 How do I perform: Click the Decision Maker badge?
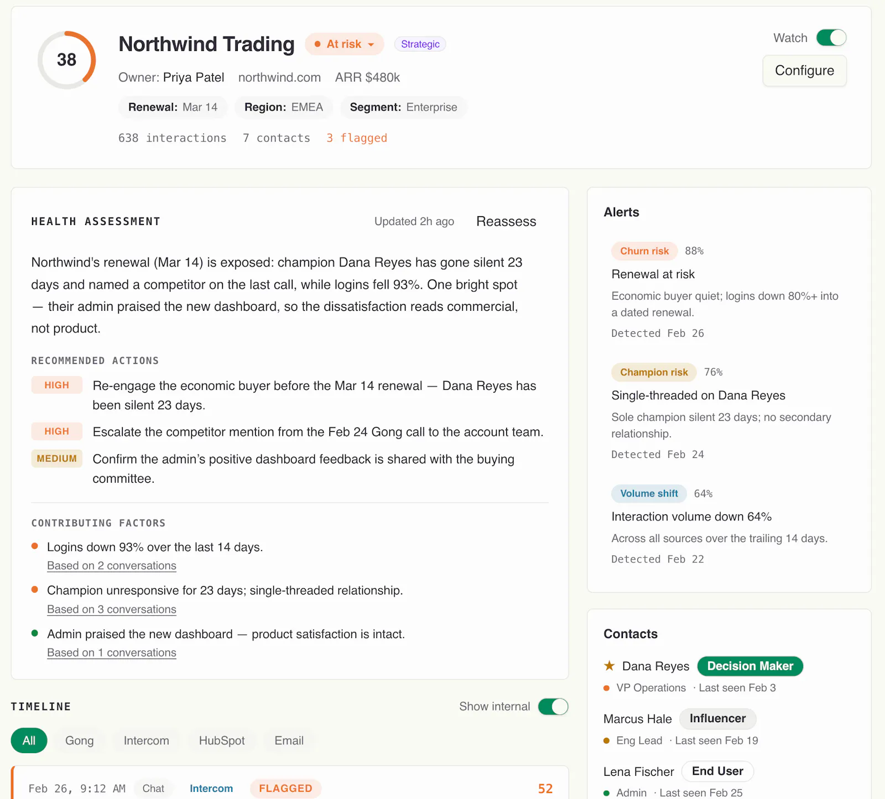click(x=750, y=666)
